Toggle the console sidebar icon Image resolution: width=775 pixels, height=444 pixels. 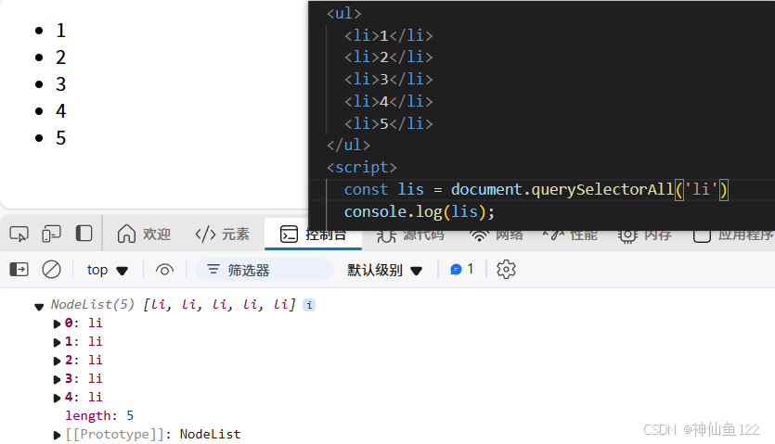[19, 269]
